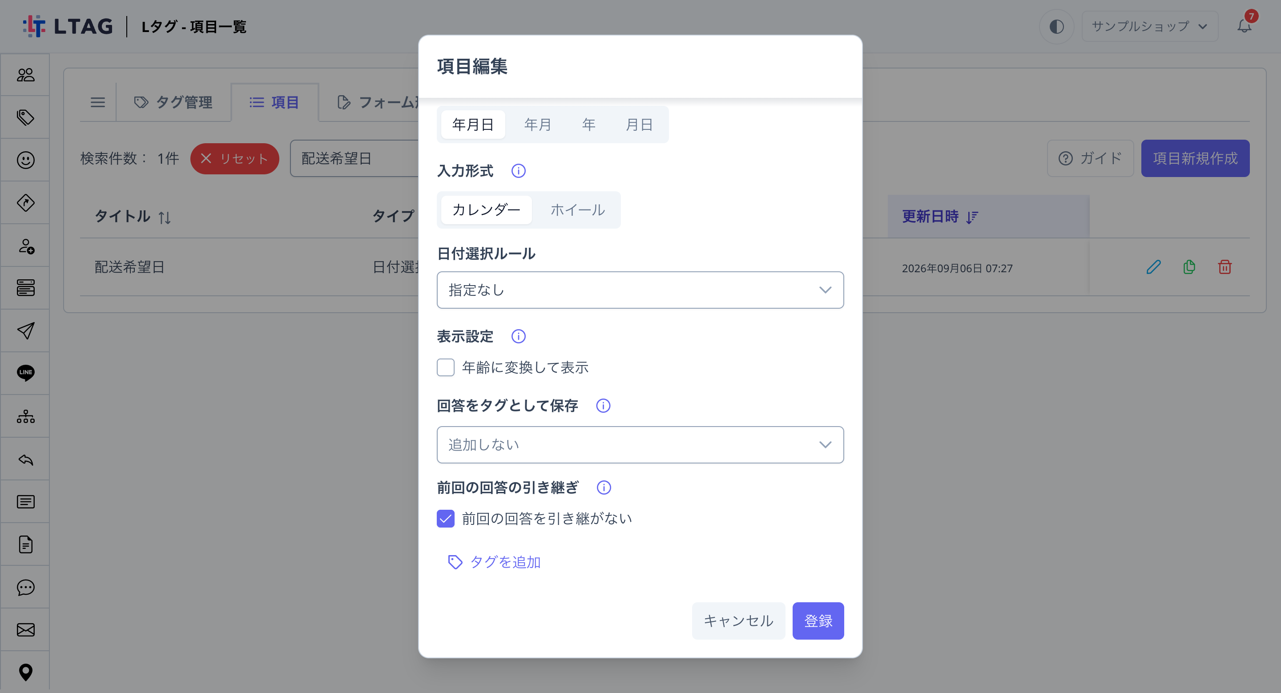The width and height of the screenshot is (1281, 693).
Task: Open the notification bell
Action: point(1244,26)
